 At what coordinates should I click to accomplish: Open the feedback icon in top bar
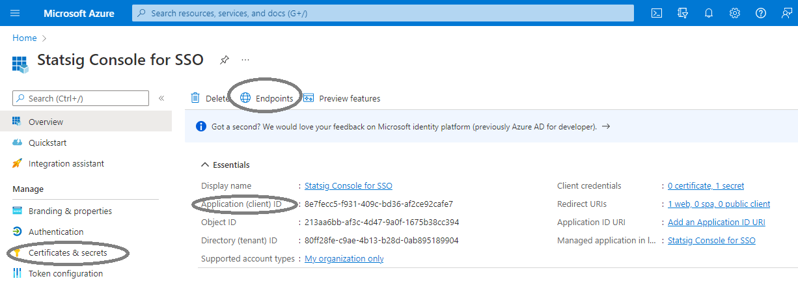[x=787, y=13]
